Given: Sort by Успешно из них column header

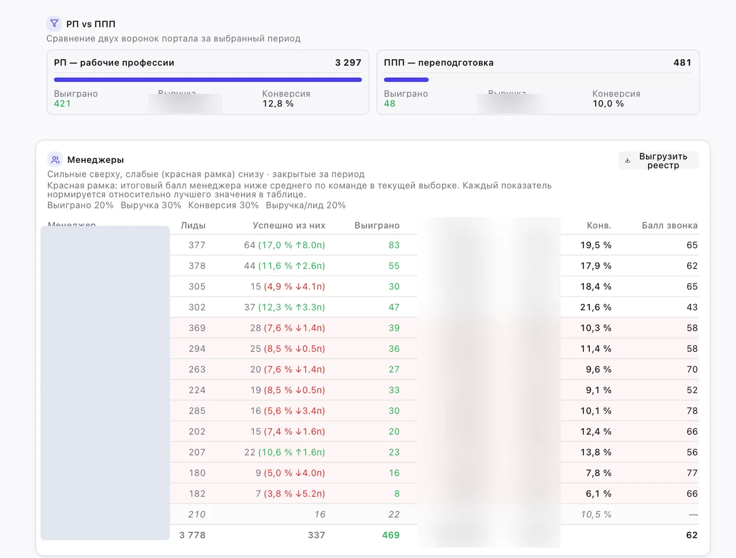Looking at the screenshot, I should (289, 225).
